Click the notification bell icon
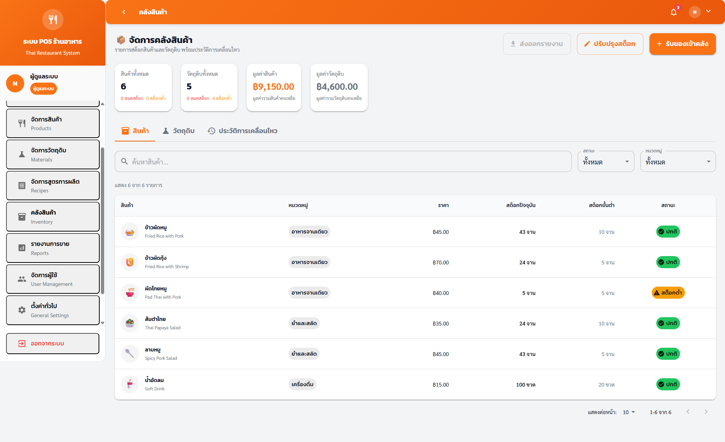Image resolution: width=725 pixels, height=442 pixels. coord(673,12)
